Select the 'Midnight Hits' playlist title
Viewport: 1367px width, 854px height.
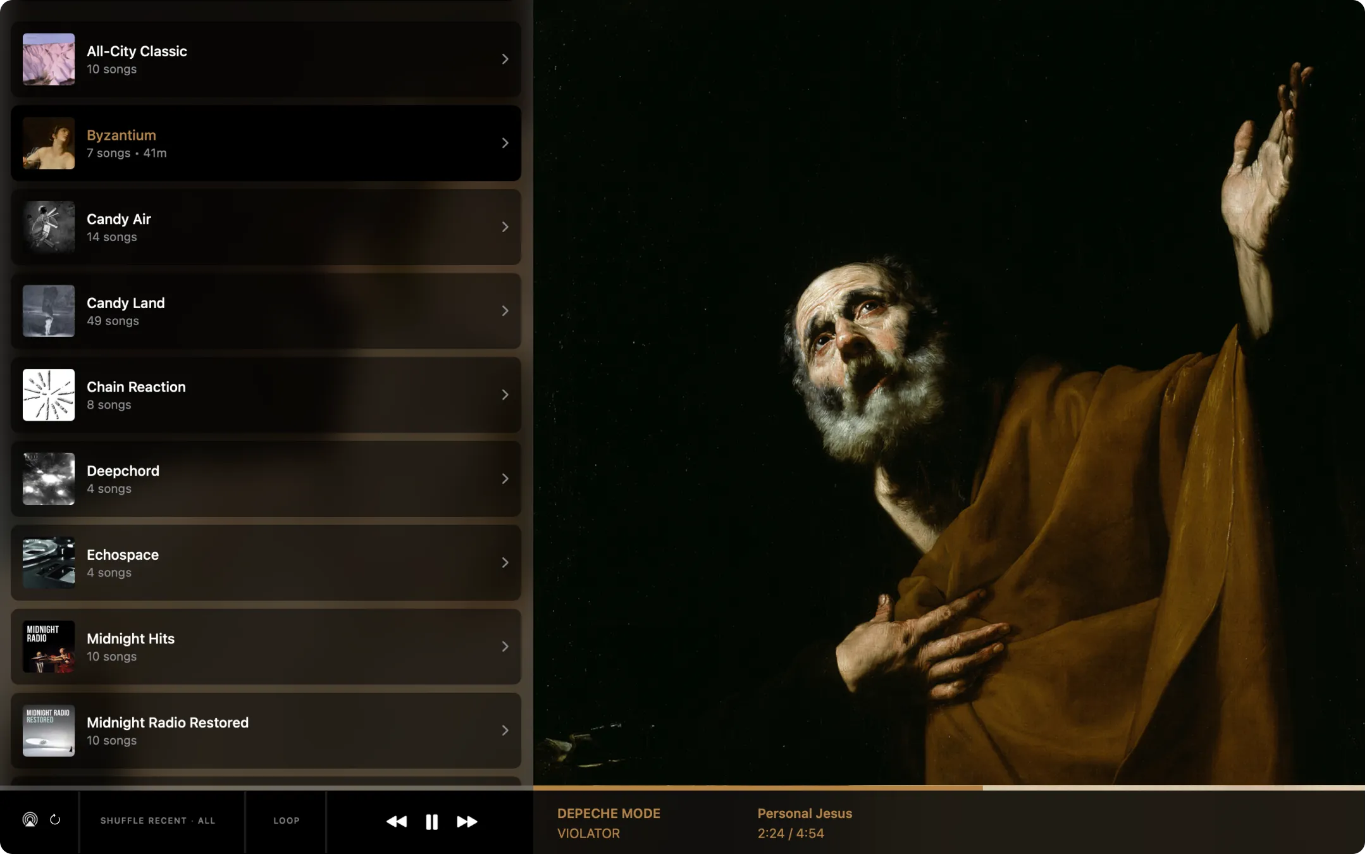tap(130, 638)
